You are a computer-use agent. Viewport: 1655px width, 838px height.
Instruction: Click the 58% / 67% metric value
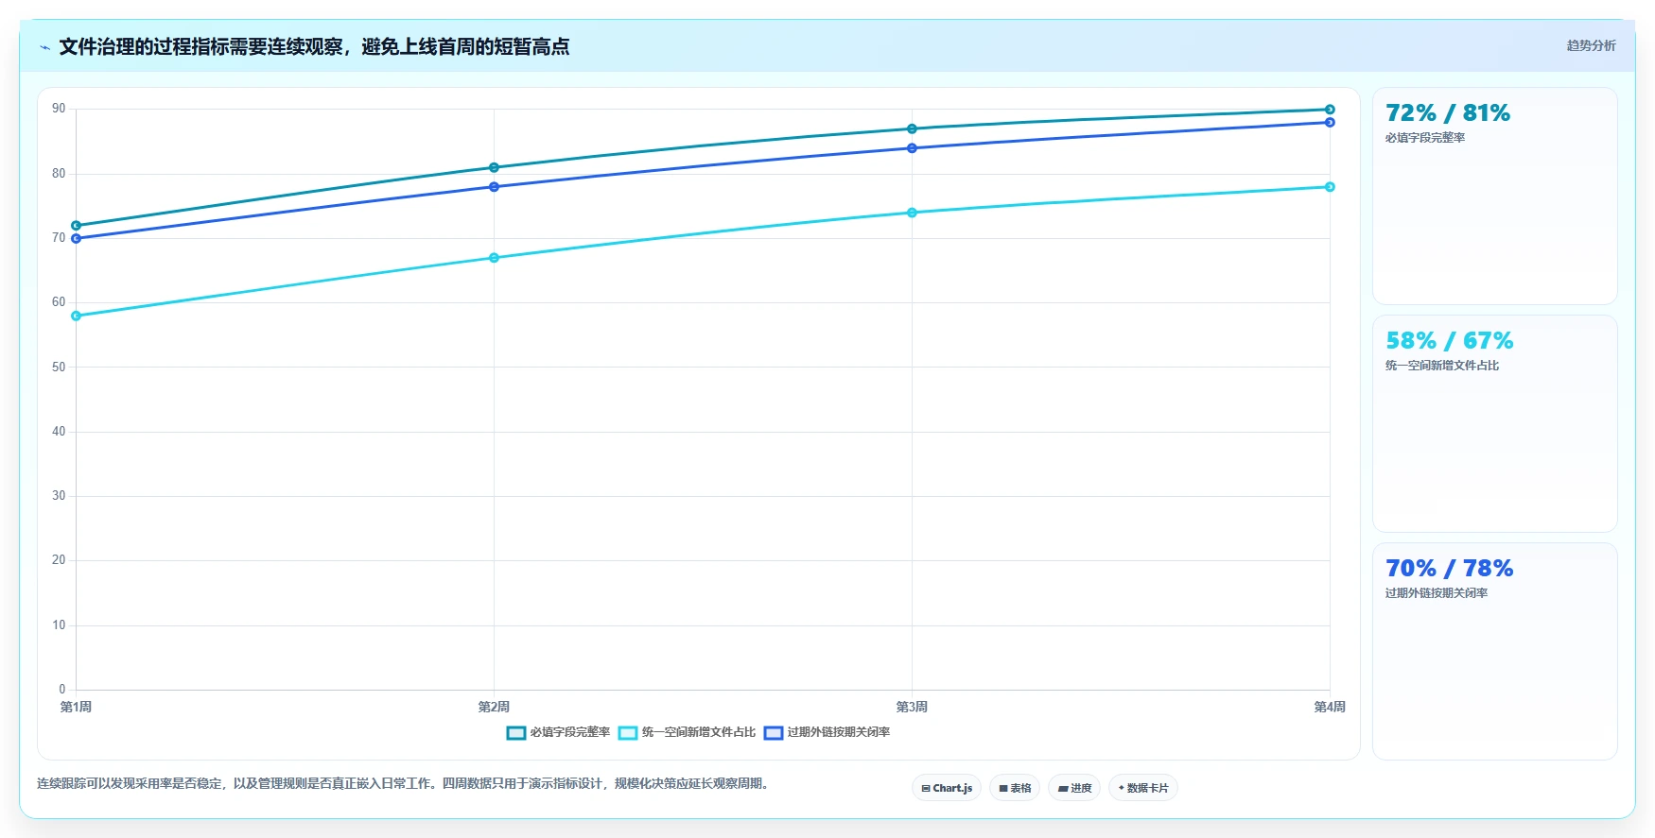tap(1449, 341)
